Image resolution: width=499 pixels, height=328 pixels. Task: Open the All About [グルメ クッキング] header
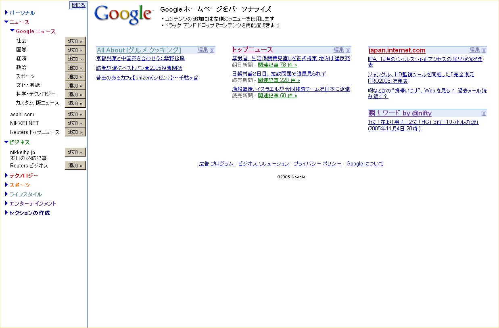[x=139, y=50]
